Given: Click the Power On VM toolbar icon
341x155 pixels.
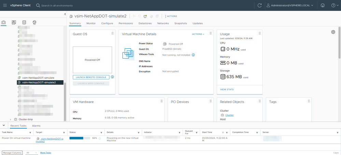Looking at the screenshot, I should (134, 16).
